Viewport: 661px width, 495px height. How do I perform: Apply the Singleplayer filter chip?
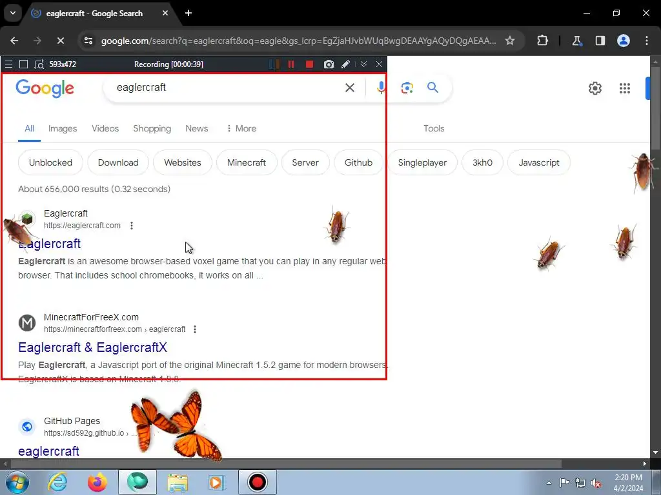click(422, 162)
